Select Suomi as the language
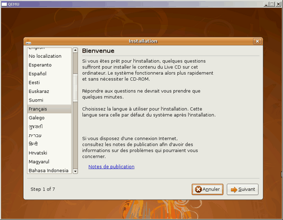Image resolution: width=283 pixels, height=220 pixels. 49,100
